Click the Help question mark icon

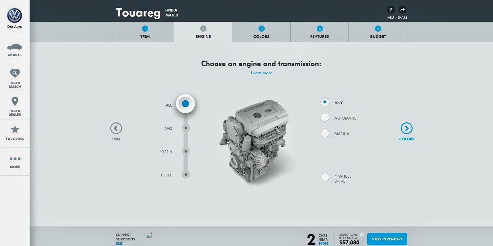(391, 10)
